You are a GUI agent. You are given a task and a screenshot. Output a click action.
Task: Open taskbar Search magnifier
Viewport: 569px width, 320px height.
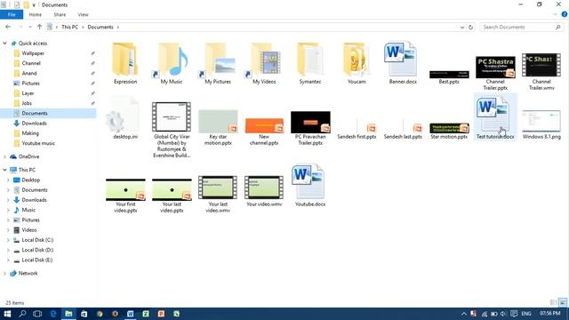22,314
